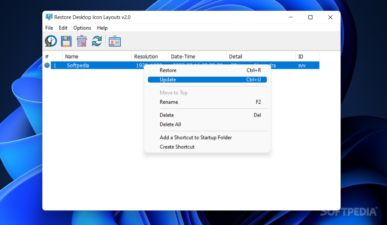387x225 pixels.
Task: Select the Softpedia layout name cell
Action: pyautogui.click(x=78, y=65)
